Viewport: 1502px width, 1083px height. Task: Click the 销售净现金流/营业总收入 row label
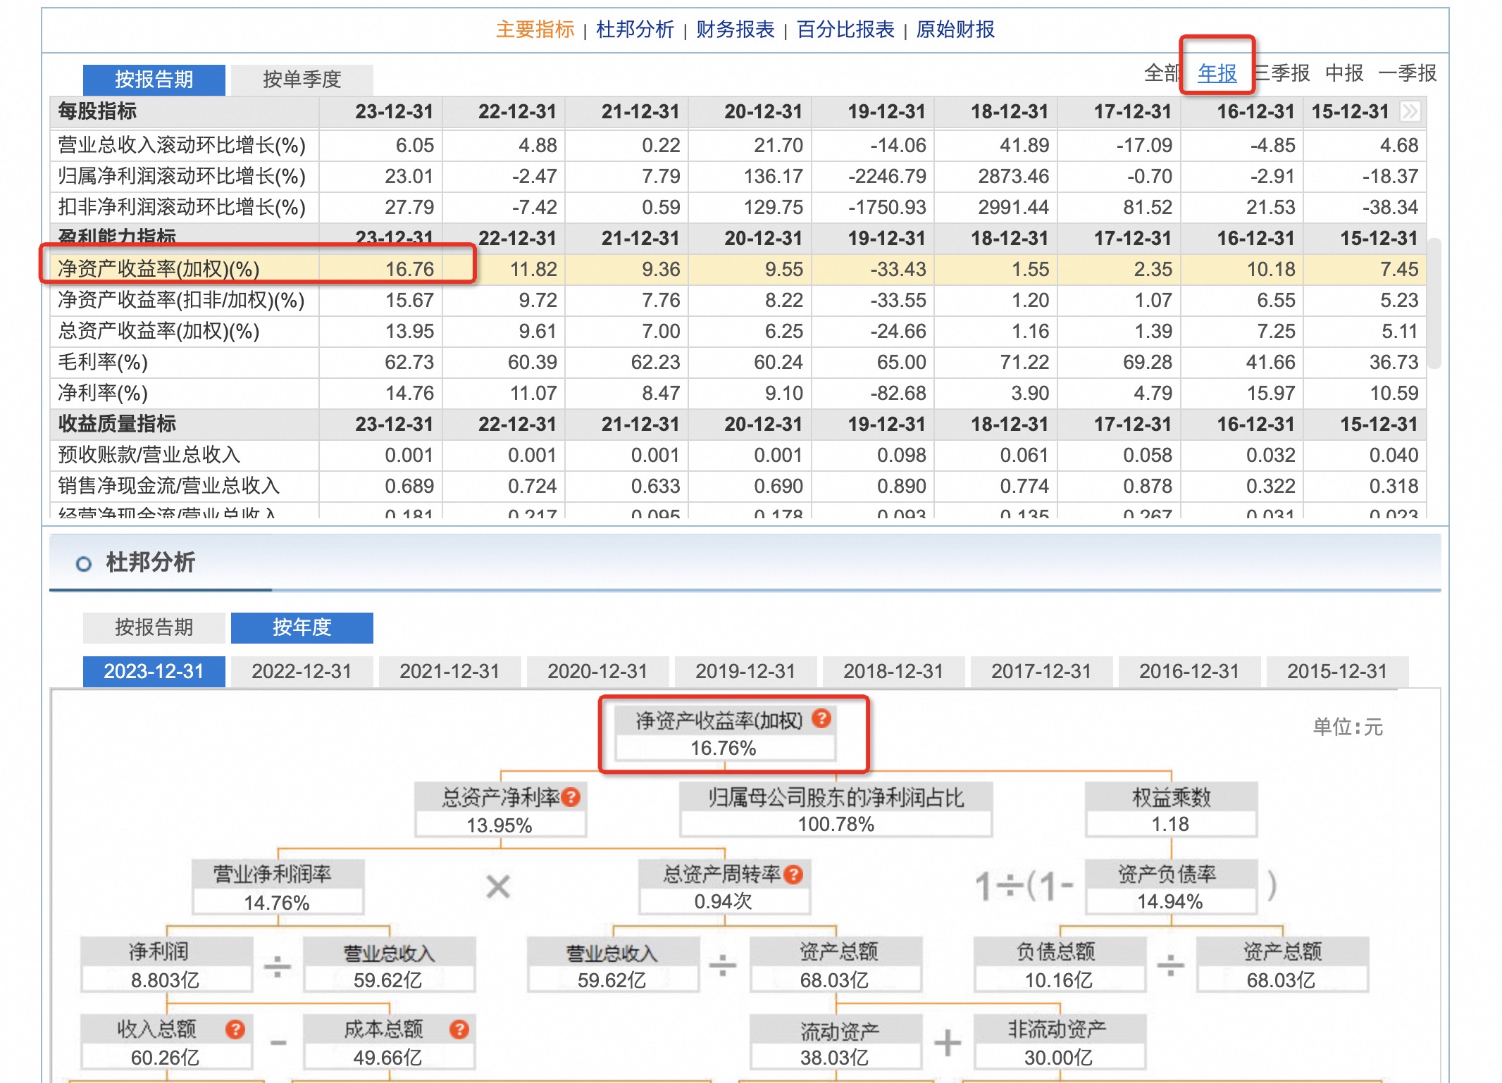coord(169,486)
